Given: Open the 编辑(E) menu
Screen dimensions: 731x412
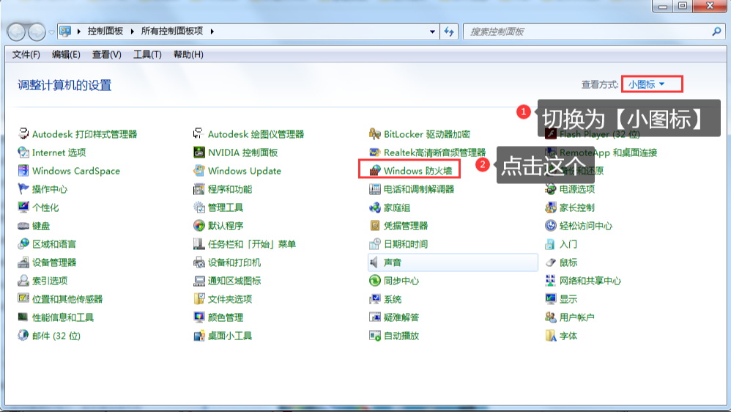Looking at the screenshot, I should [66, 54].
